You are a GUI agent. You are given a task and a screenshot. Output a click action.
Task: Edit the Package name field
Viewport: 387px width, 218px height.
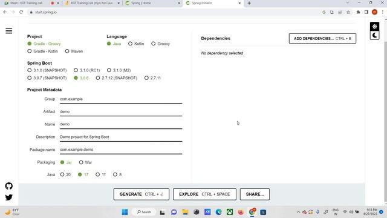pyautogui.click(x=121, y=150)
